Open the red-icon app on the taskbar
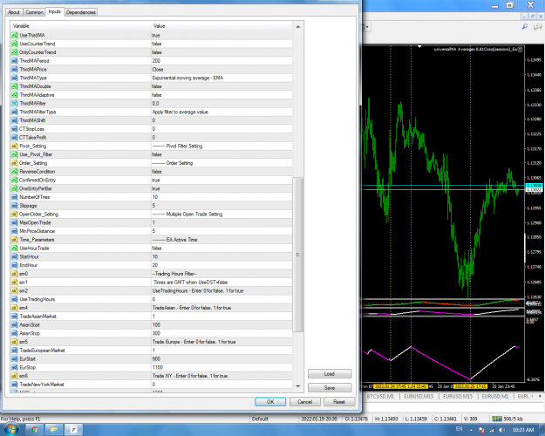The image size is (545, 436). (x=74, y=430)
